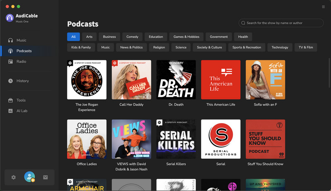Open Sofia with an F cover
The height and width of the screenshot is (191, 331).
pos(265,80)
